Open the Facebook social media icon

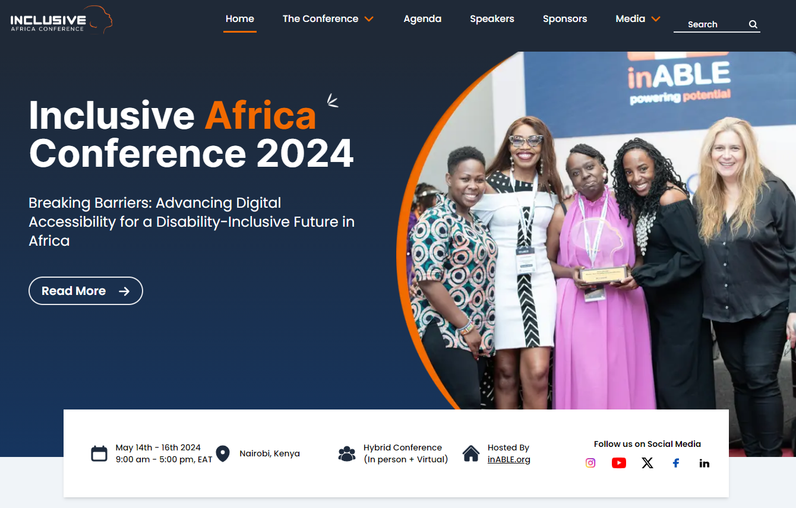(x=676, y=463)
